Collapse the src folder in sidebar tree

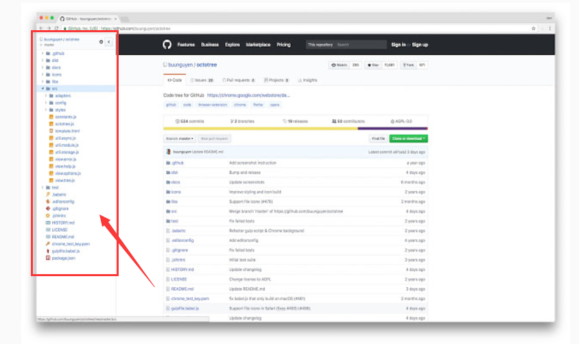[x=43, y=89]
